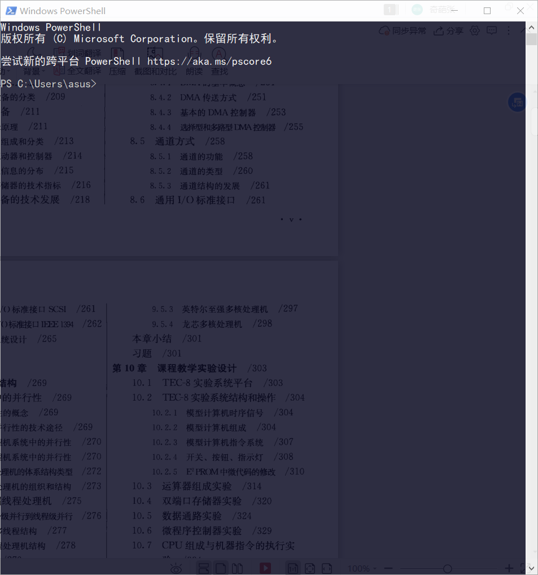Click the blue floating translate button in PDF reader

(x=517, y=102)
